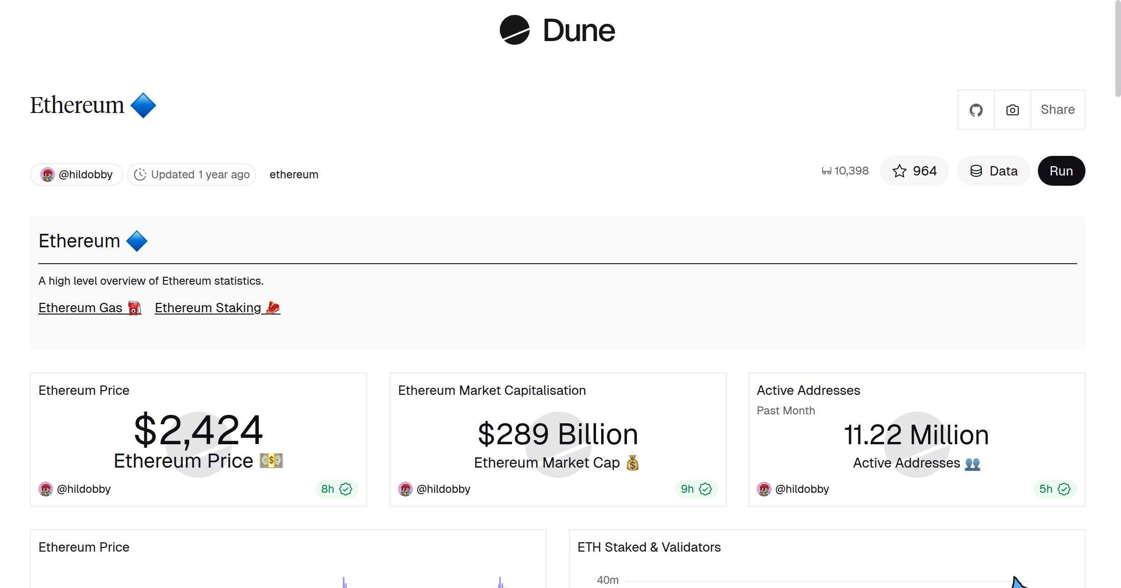The image size is (1121, 588).
Task: Click the Dune logo
Action: (x=557, y=31)
